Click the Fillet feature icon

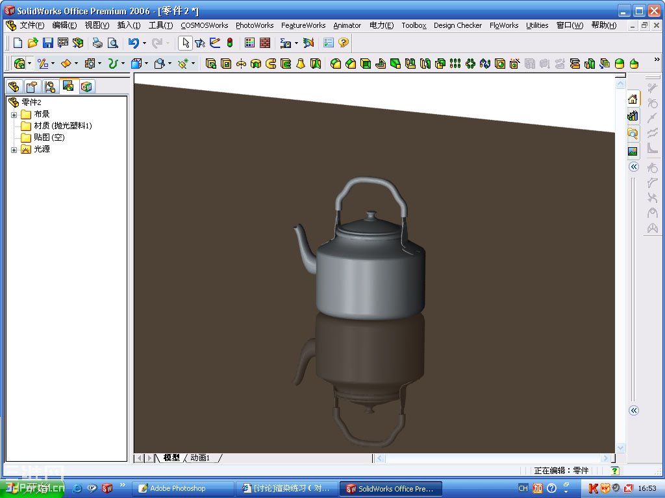click(336, 64)
